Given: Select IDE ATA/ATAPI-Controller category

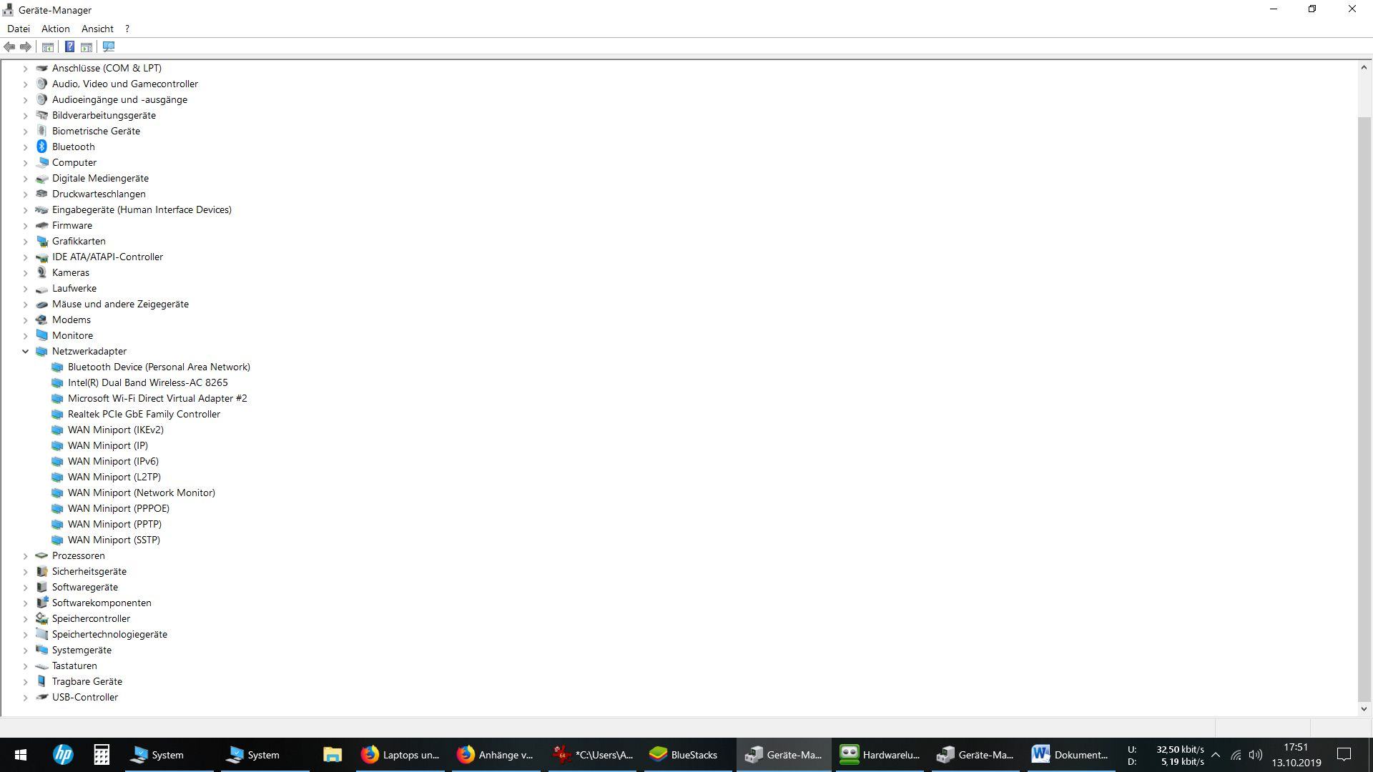Looking at the screenshot, I should [107, 257].
